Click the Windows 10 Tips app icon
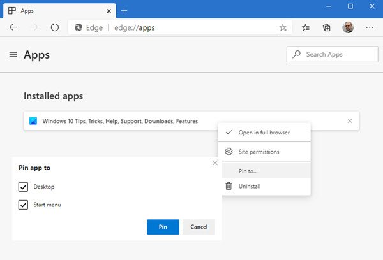This screenshot has width=383, height=260. [33, 121]
